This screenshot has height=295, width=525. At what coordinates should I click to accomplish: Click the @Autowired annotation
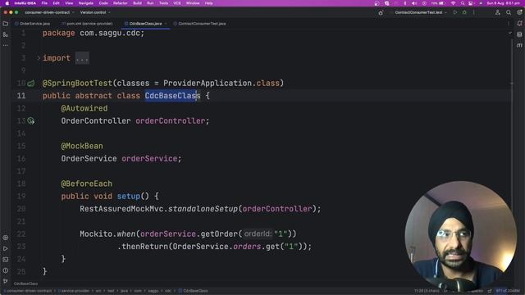(84, 108)
